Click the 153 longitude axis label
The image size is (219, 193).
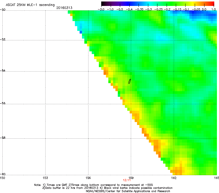(x=45, y=178)
